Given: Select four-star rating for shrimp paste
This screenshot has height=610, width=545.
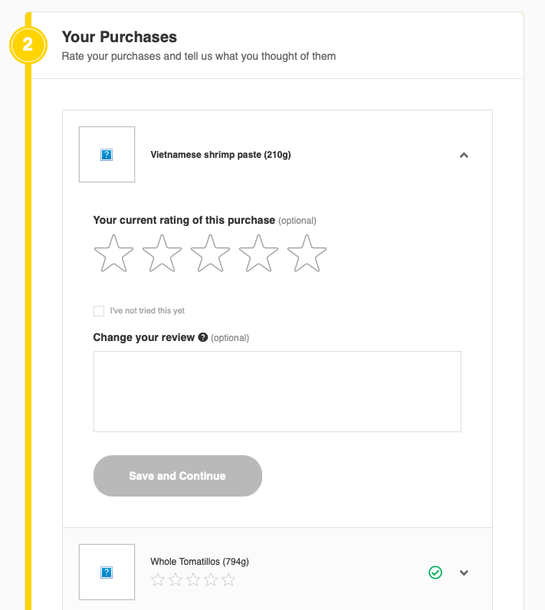Looking at the screenshot, I should (x=258, y=253).
